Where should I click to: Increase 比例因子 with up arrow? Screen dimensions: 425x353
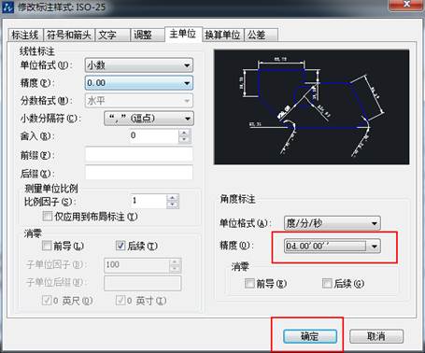tap(173, 198)
